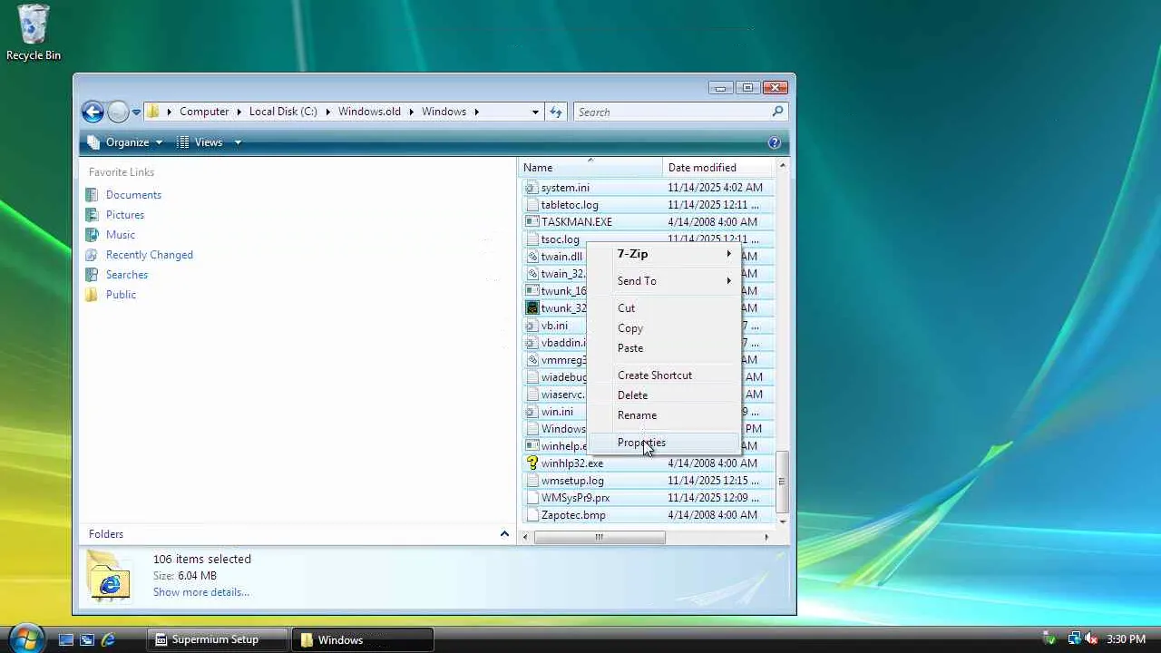Click the Documents icon in Favorite Links

[91, 195]
